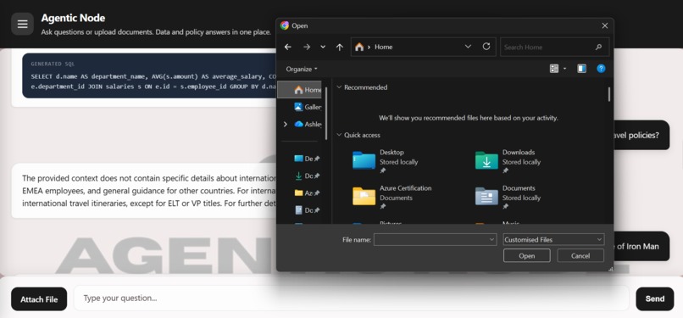Click the Open button

click(526, 256)
